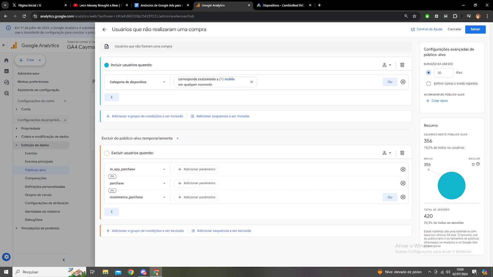Click the back arrow beside the audience title
The height and width of the screenshot is (277, 493).
coord(104,30)
